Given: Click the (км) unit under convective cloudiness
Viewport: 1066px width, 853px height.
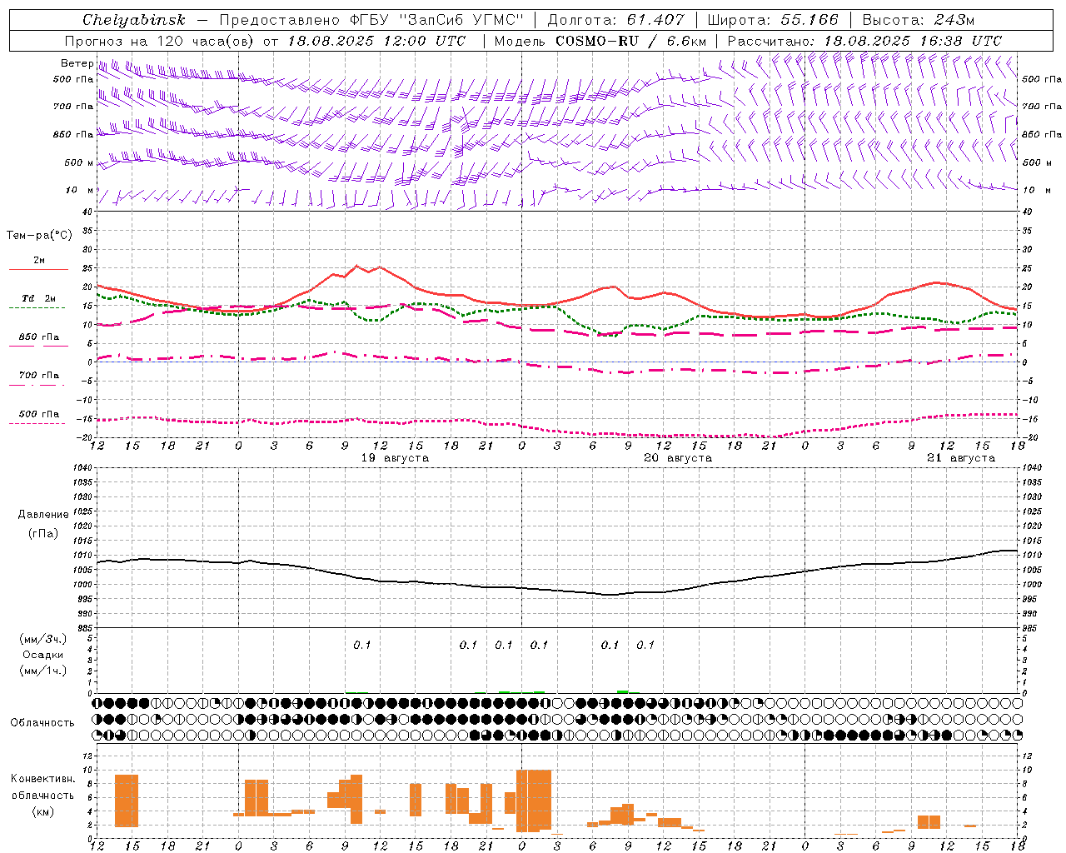Looking at the screenshot, I should coord(43,811).
